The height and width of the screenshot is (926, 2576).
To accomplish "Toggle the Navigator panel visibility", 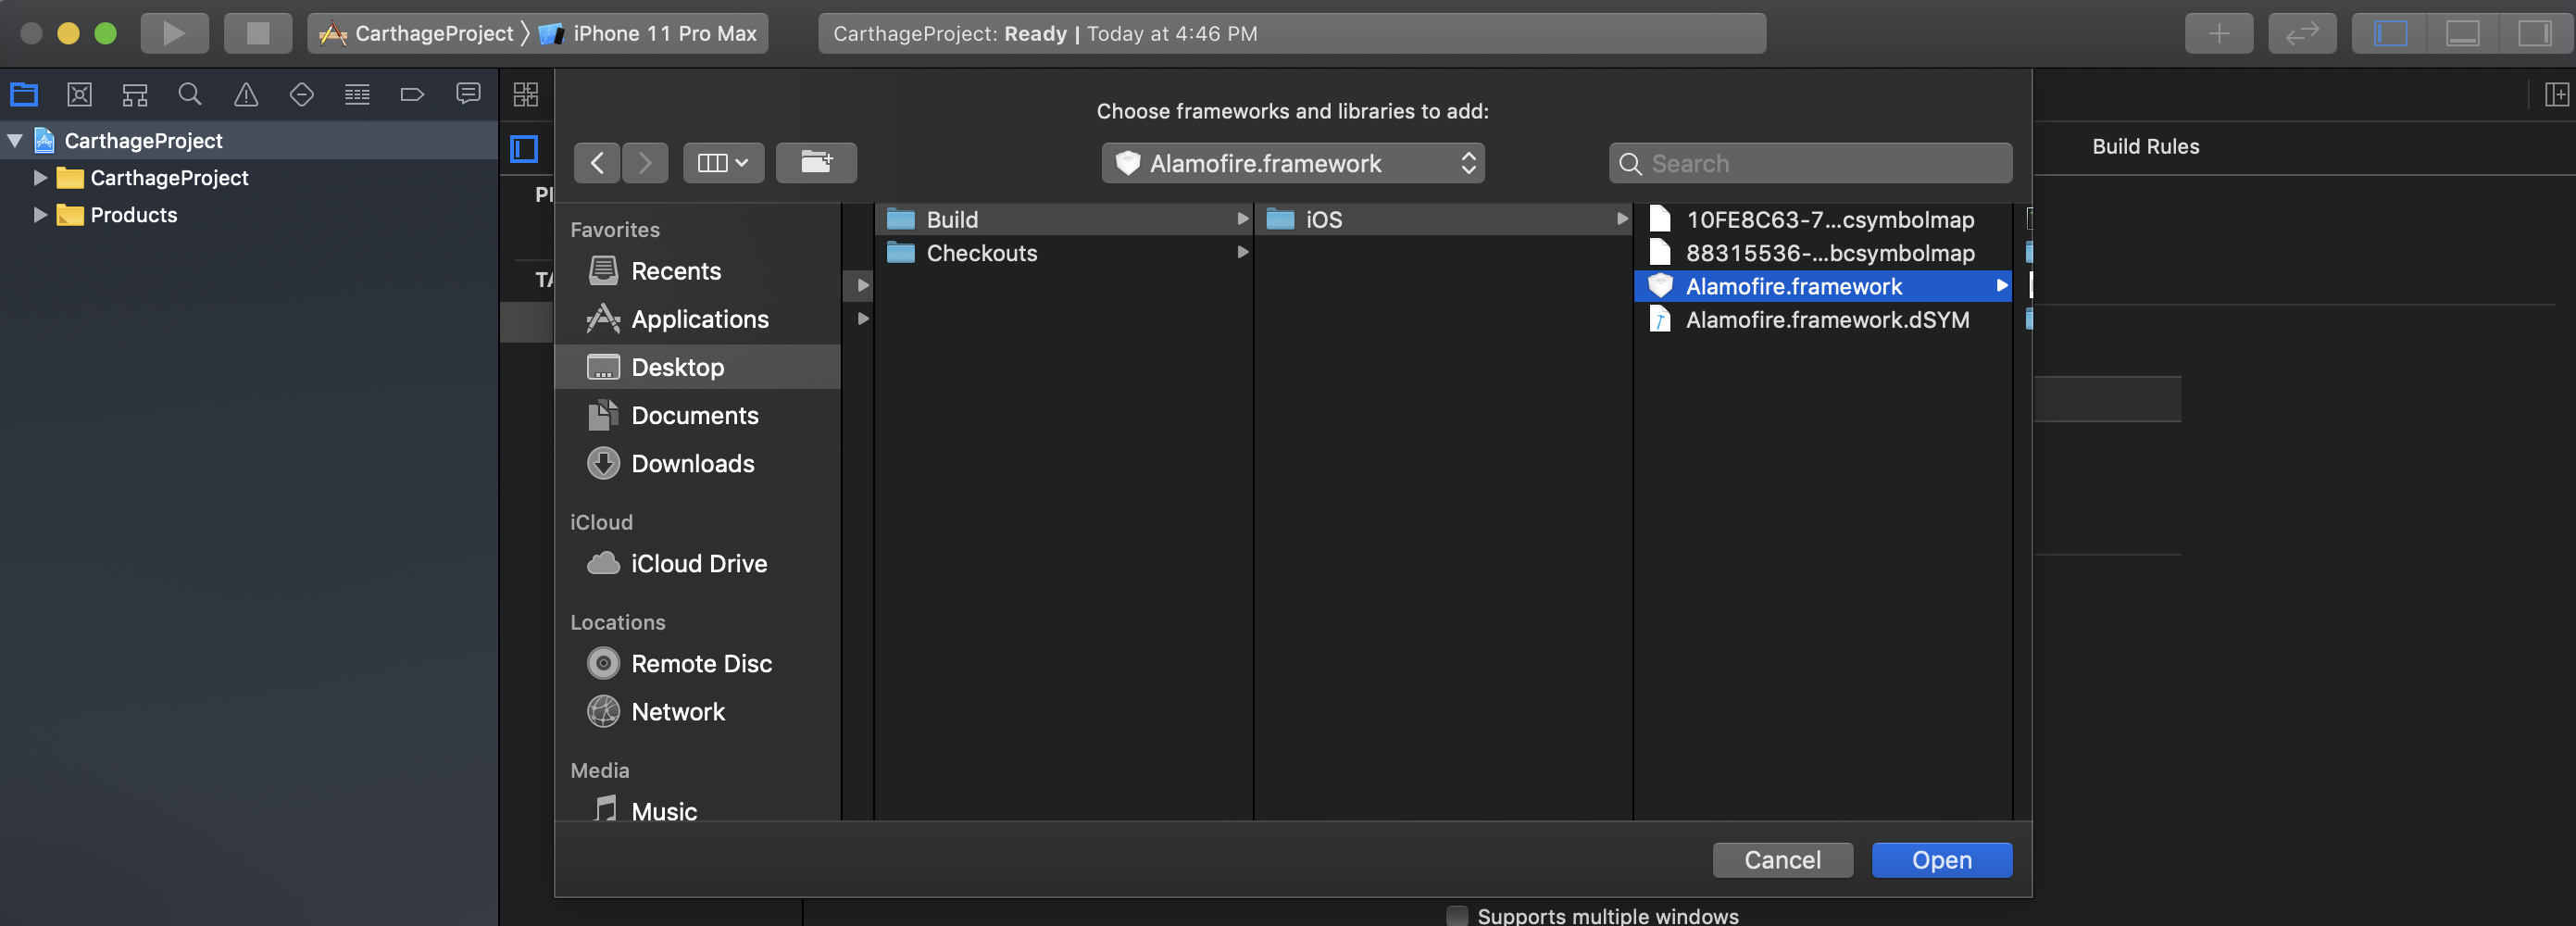I will (x=2391, y=33).
